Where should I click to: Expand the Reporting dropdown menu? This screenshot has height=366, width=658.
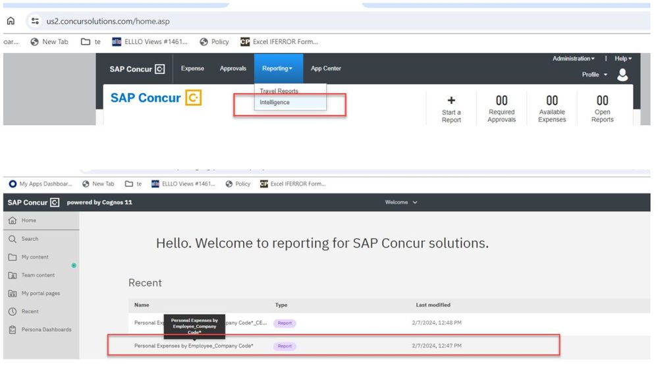[277, 68]
